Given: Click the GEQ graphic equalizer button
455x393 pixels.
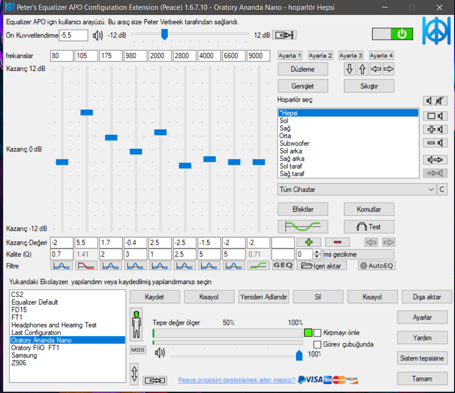Looking at the screenshot, I should click(x=283, y=265).
